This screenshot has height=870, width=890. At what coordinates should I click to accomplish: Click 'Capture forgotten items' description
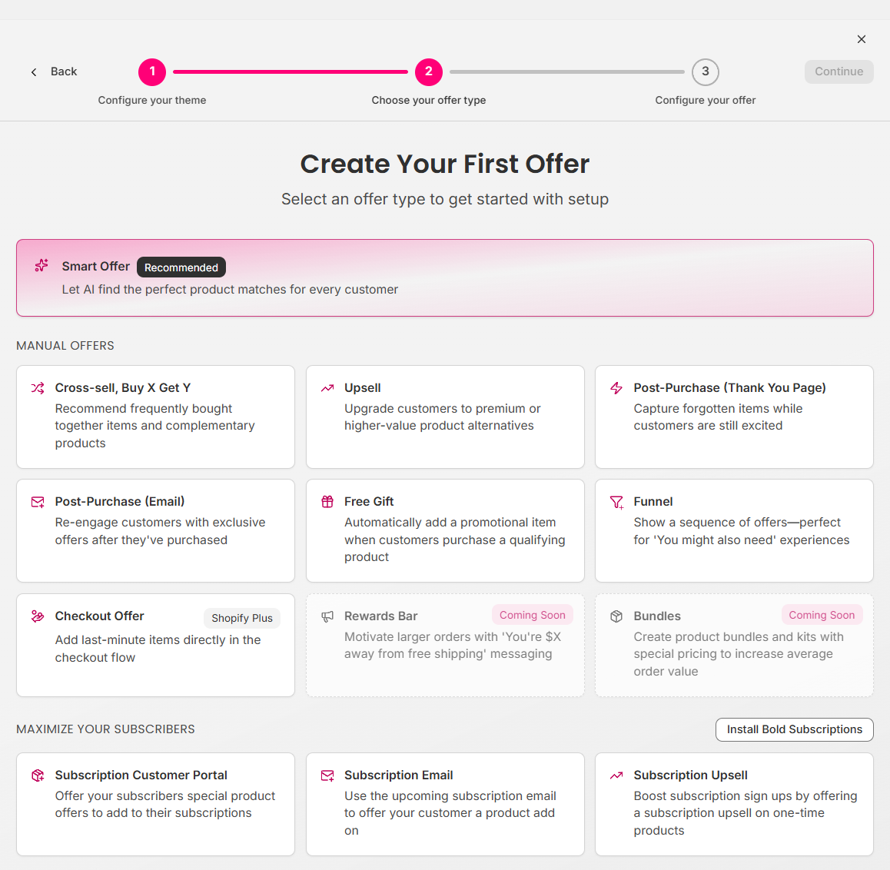[x=718, y=417]
